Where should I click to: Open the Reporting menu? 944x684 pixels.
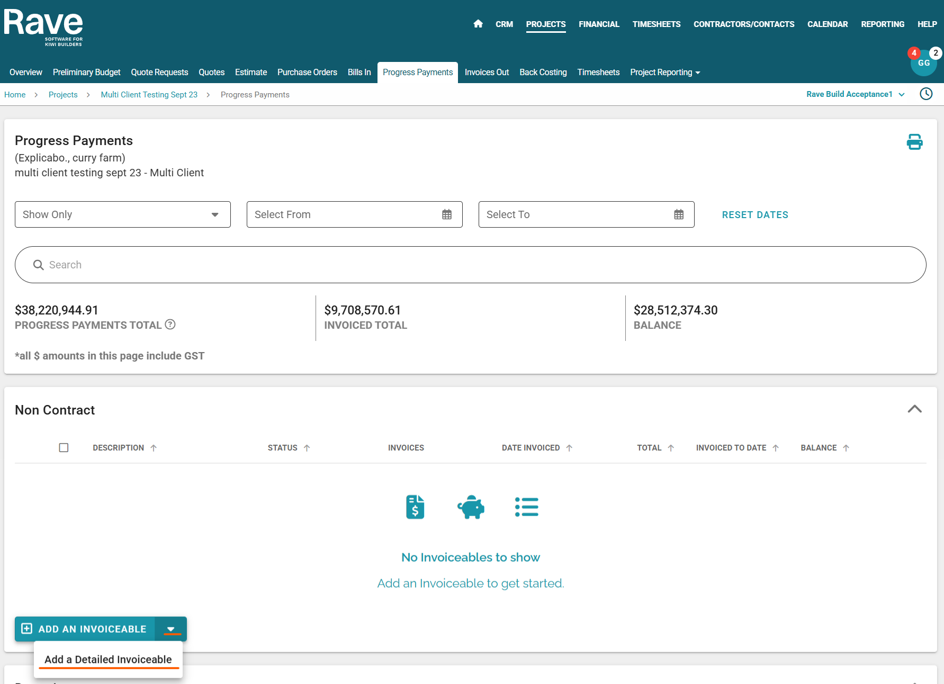(x=883, y=24)
